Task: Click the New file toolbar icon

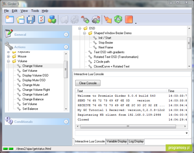Action: [10, 19]
